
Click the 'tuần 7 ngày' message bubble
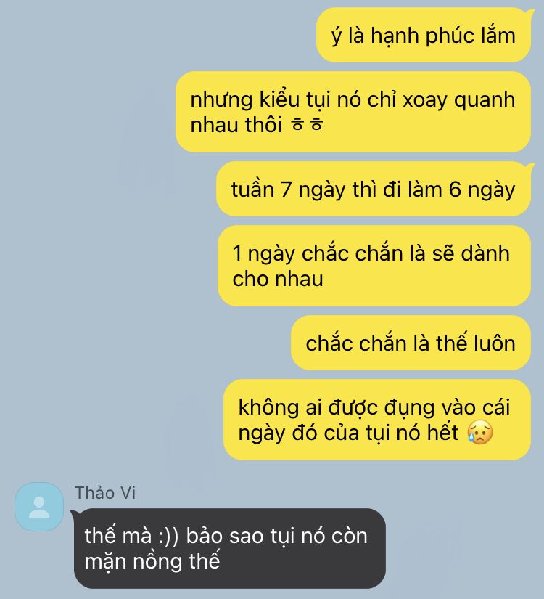(374, 189)
